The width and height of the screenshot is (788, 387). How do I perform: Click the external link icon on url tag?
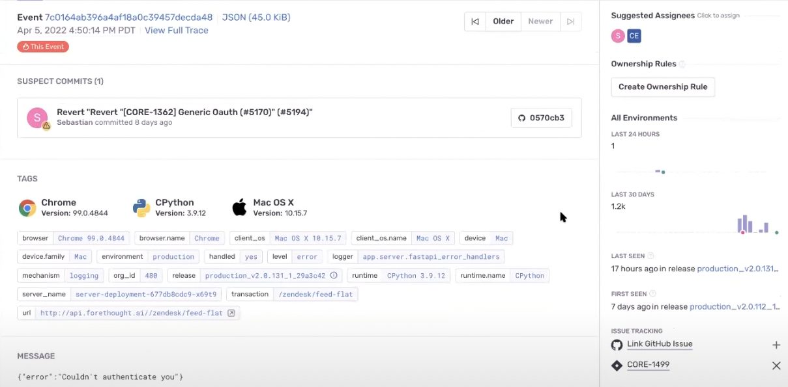231,313
